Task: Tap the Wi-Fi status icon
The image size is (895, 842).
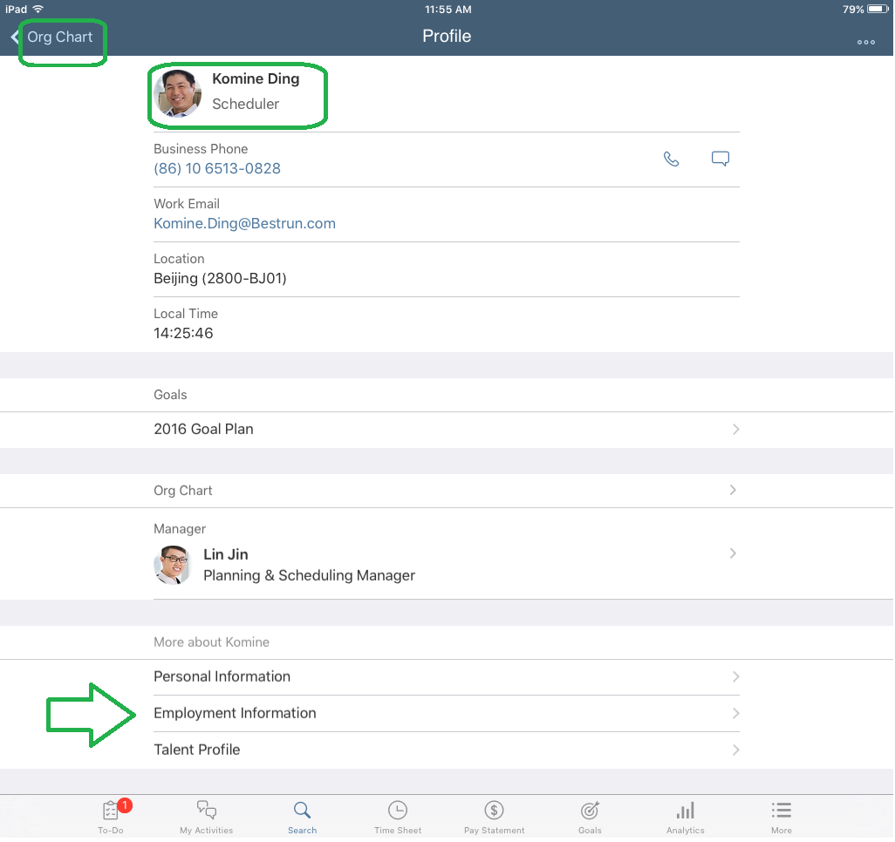Action: (38, 9)
